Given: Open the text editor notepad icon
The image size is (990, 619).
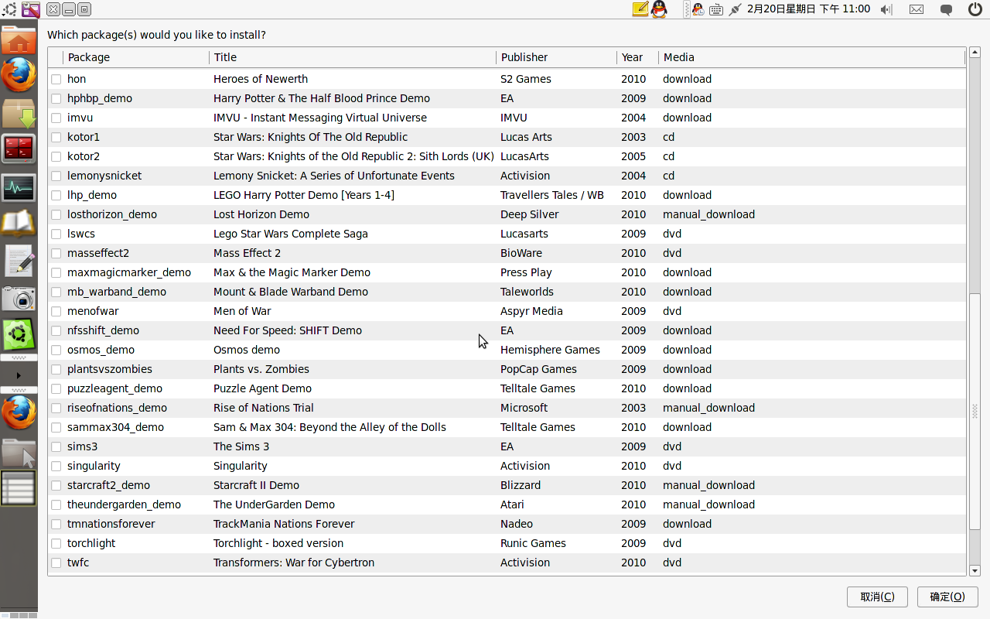Looking at the screenshot, I should pyautogui.click(x=19, y=261).
